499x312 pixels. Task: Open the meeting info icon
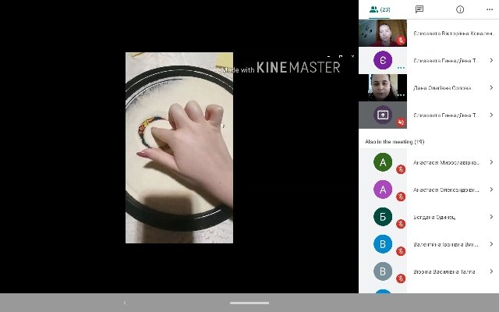tap(460, 9)
